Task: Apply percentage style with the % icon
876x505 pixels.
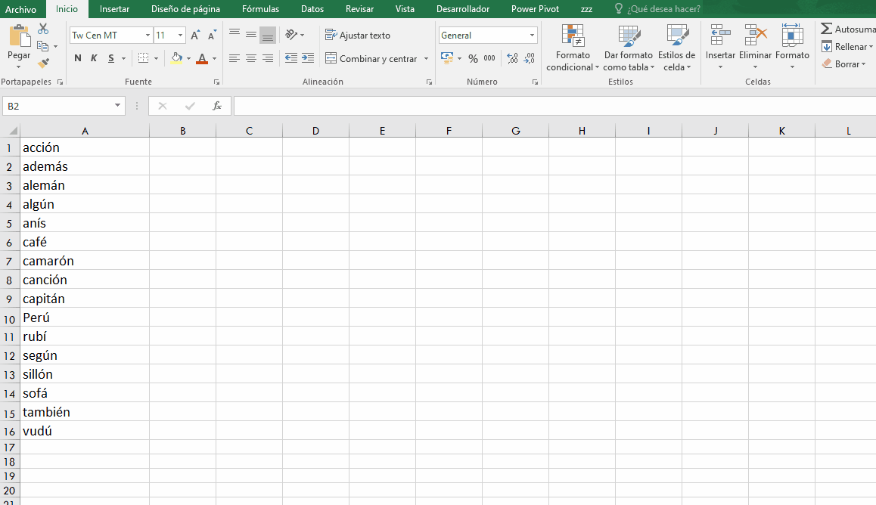Action: click(474, 57)
